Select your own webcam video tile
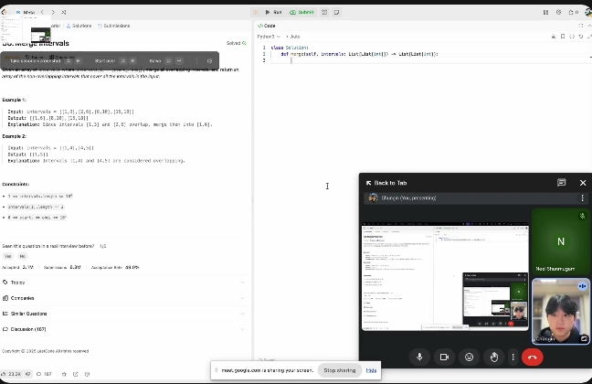The width and height of the screenshot is (592, 384). (561, 312)
